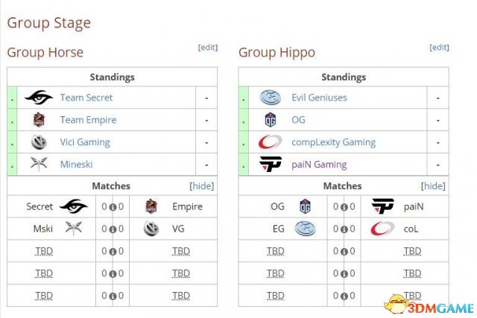
Task: Click first TBD entry in Group Horse matches
Action: [44, 251]
